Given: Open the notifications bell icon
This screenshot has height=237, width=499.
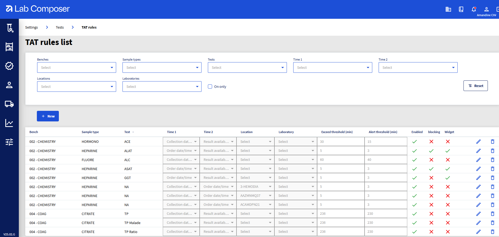Looking at the screenshot, I should [474, 9].
